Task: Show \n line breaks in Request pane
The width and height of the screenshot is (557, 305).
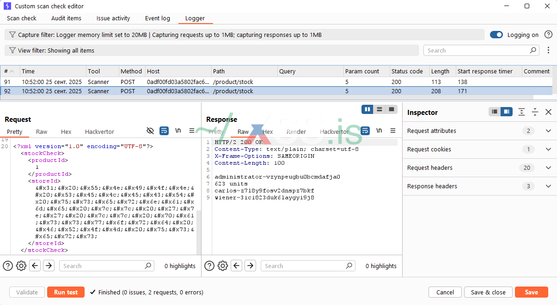Action: coord(178,131)
